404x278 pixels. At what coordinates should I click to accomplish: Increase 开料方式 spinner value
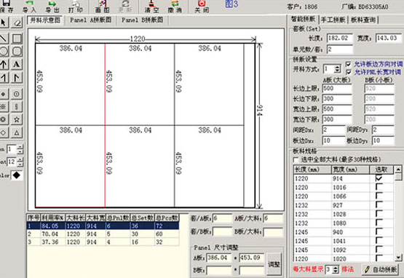(x=337, y=67)
